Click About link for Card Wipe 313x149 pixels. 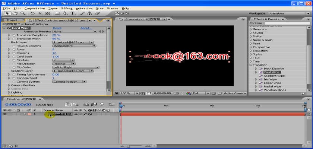[x=86, y=28]
